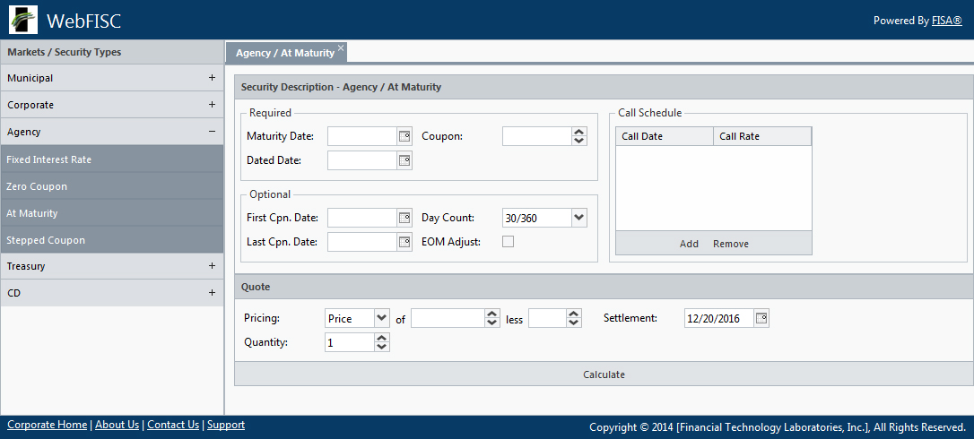Open the Last Cpn. Date calendar picker

[x=404, y=242]
